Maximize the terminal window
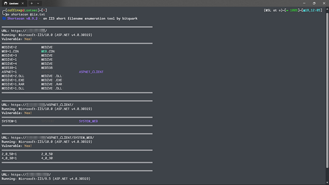 pyautogui.click(x=314, y=3)
